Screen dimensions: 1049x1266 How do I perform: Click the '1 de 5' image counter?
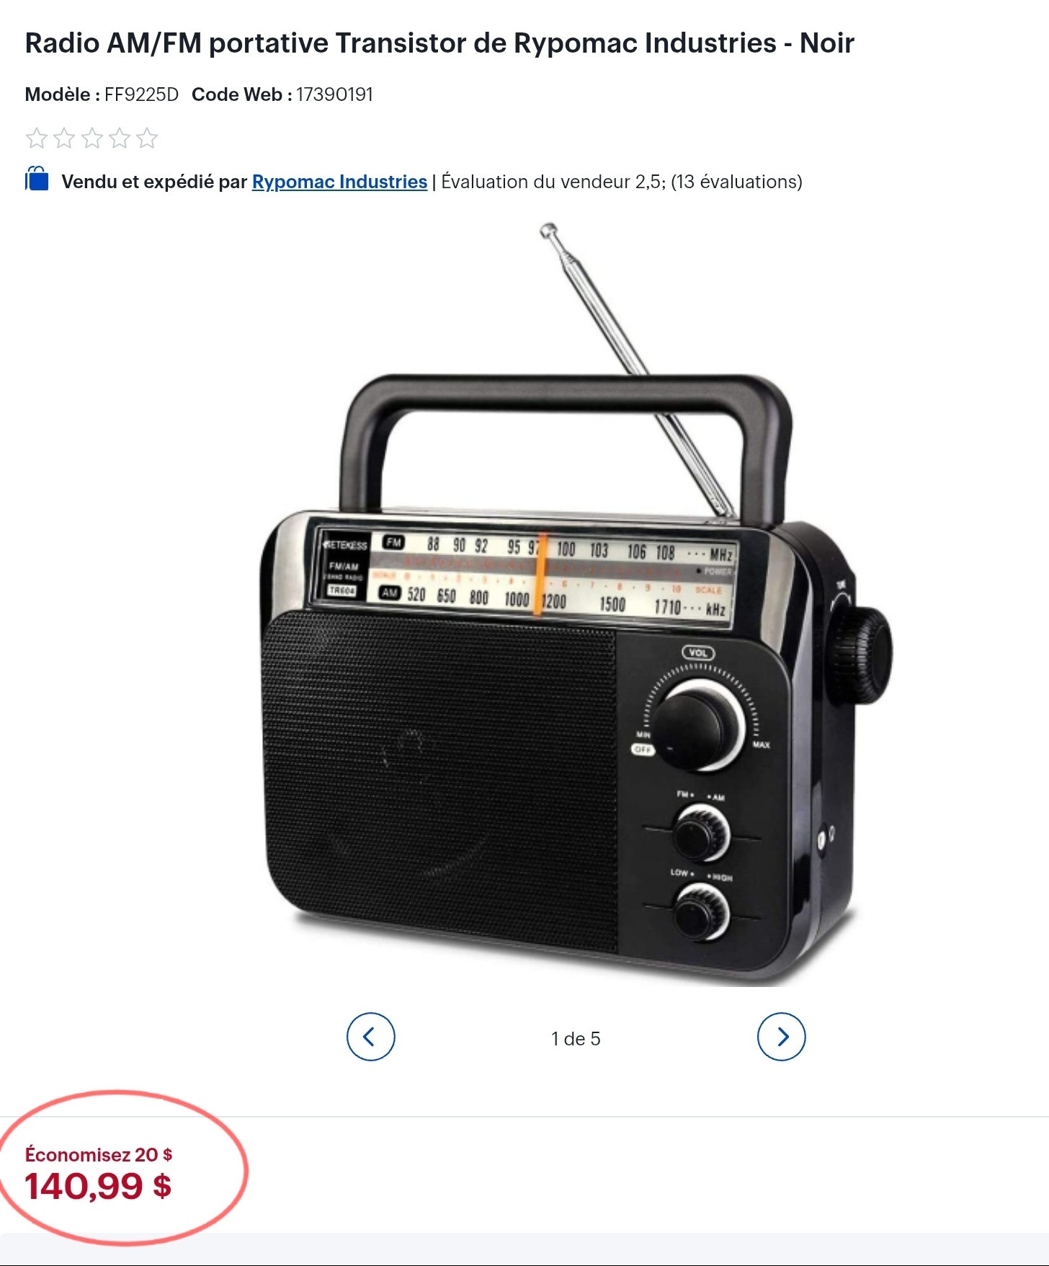(x=576, y=1039)
